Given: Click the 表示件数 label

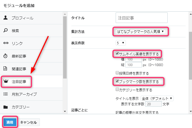Looking at the screenshot, I should pyautogui.click(x=78, y=43).
